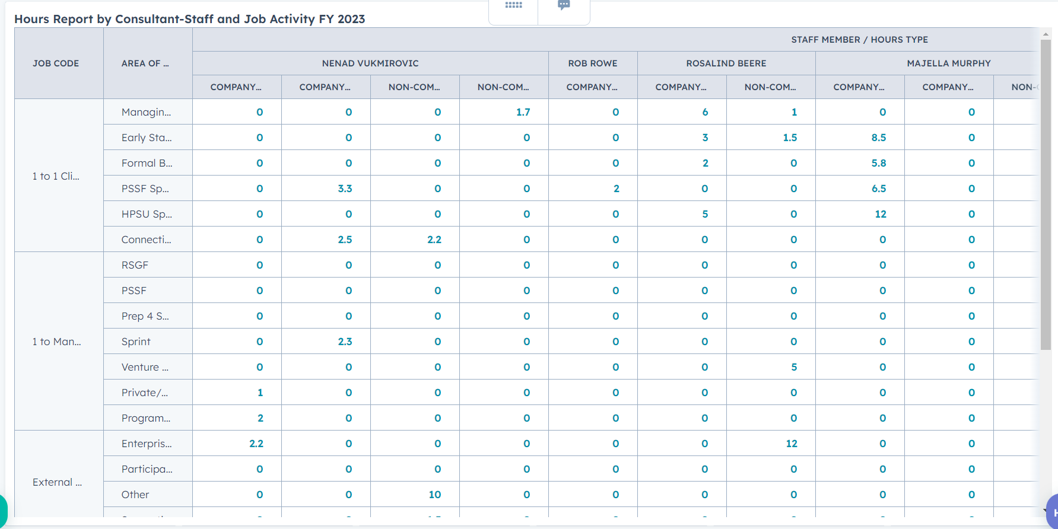This screenshot has height=529, width=1058.
Task: Select the ROSALIND BEERE header
Action: tap(726, 63)
